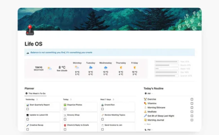The width and height of the screenshot is (219, 135).
Task: Add a New routine item
Action: pyautogui.click(x=148, y=124)
